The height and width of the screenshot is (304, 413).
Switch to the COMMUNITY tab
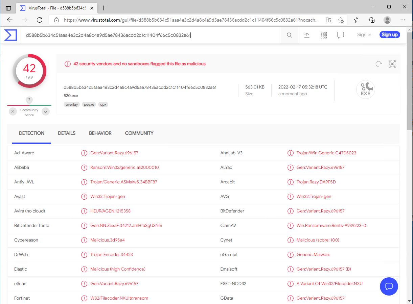(139, 133)
